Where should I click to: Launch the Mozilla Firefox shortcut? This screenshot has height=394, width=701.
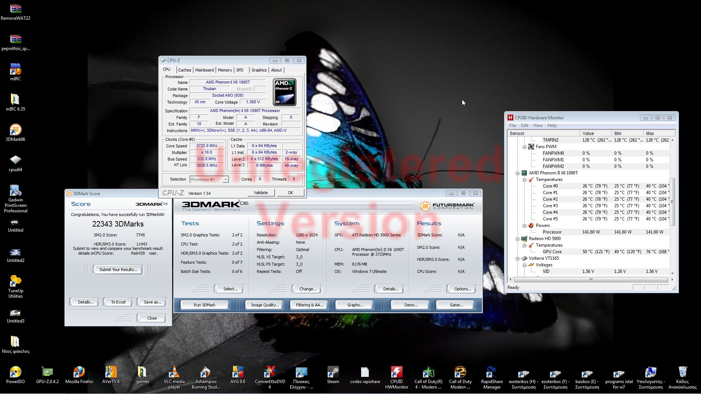point(79,375)
